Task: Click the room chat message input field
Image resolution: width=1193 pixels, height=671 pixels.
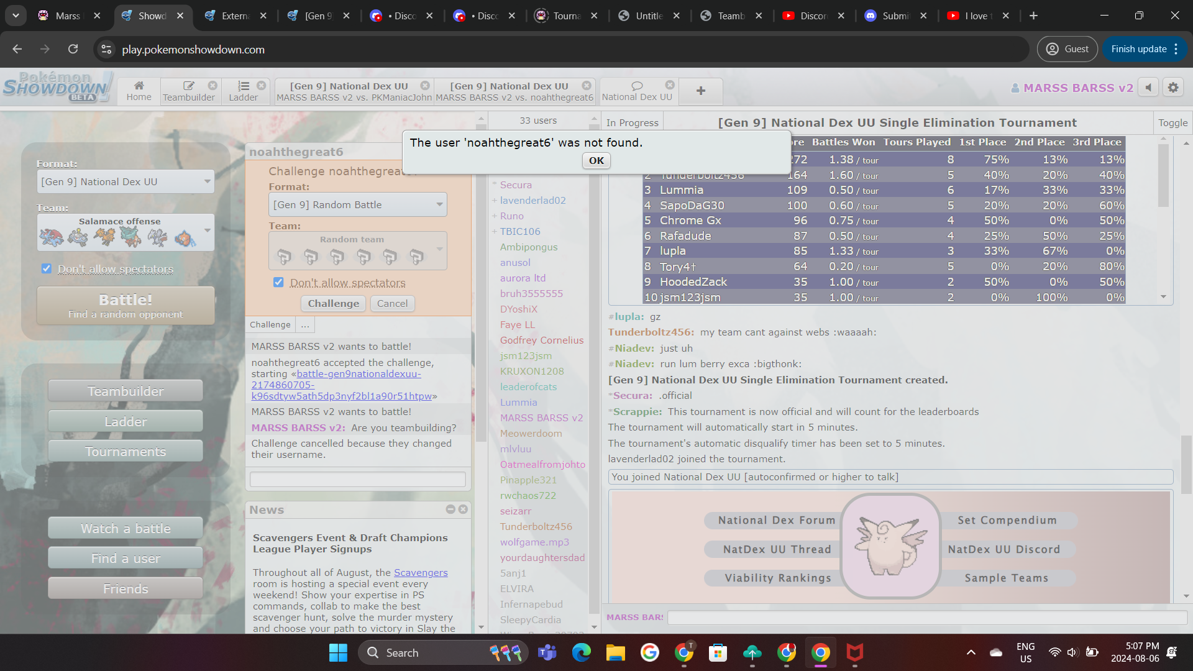Action: click(x=926, y=617)
